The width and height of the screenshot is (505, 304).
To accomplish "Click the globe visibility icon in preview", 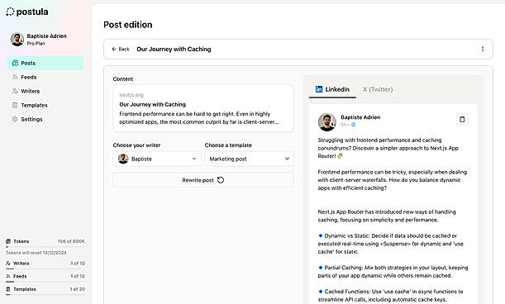I will click(x=353, y=124).
